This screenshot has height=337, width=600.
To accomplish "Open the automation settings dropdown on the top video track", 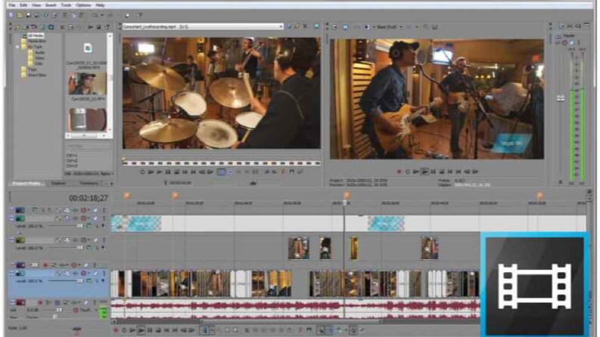I will (89, 210).
